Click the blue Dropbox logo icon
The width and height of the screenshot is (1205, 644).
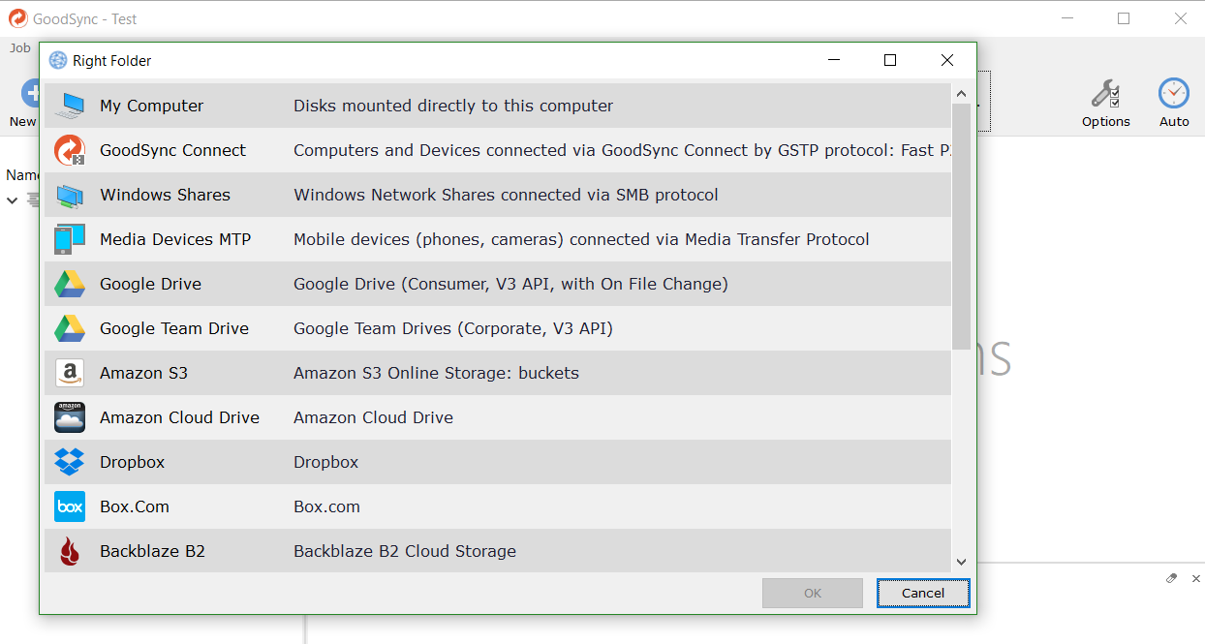[70, 462]
